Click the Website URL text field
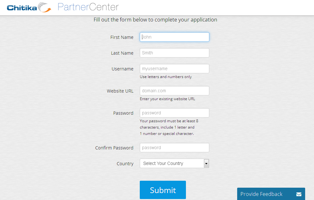Screen dimensions: 314x200 tap(174, 91)
